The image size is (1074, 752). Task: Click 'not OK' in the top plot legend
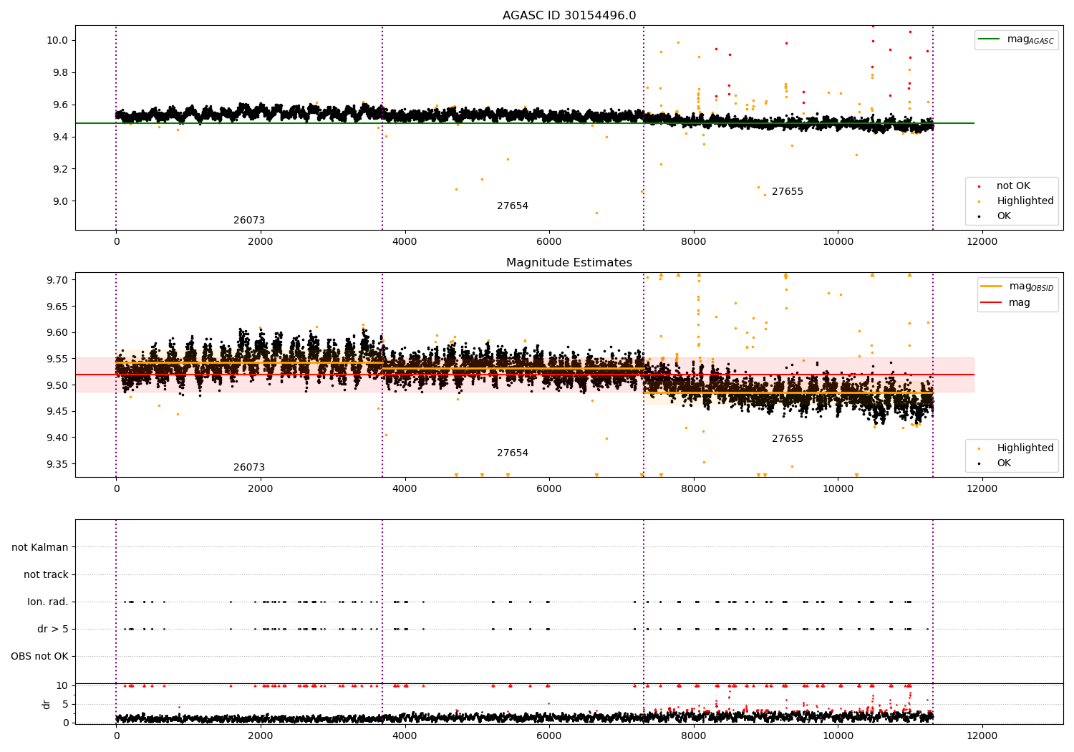coord(1013,186)
